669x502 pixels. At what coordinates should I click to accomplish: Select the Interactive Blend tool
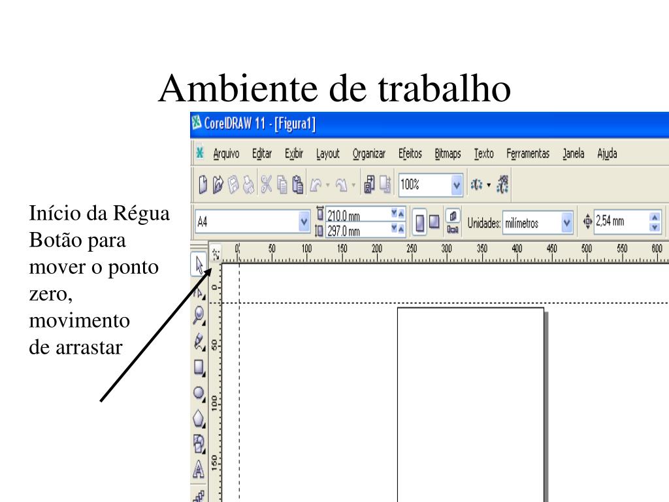pyautogui.click(x=199, y=495)
